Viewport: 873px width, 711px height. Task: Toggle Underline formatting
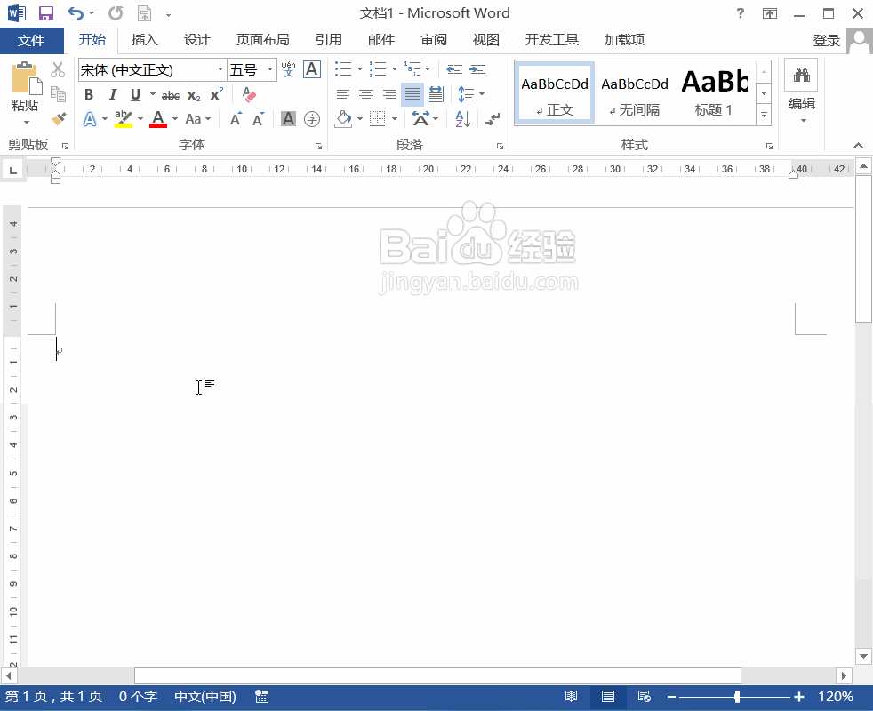pos(135,95)
